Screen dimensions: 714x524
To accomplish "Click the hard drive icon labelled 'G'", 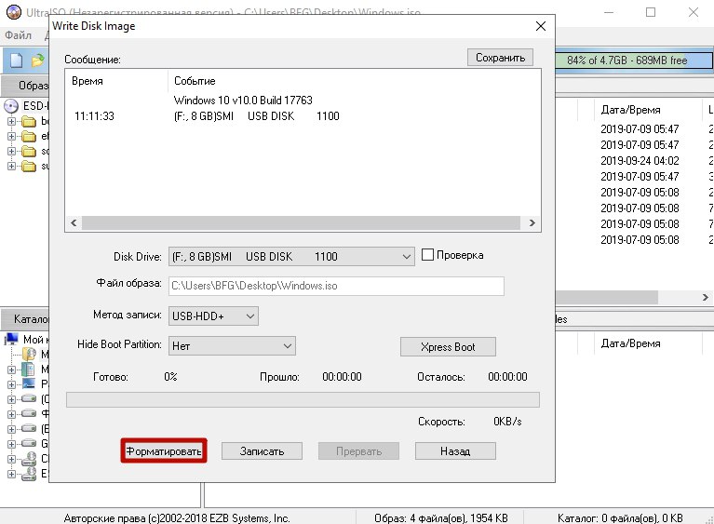I will pyautogui.click(x=29, y=443).
